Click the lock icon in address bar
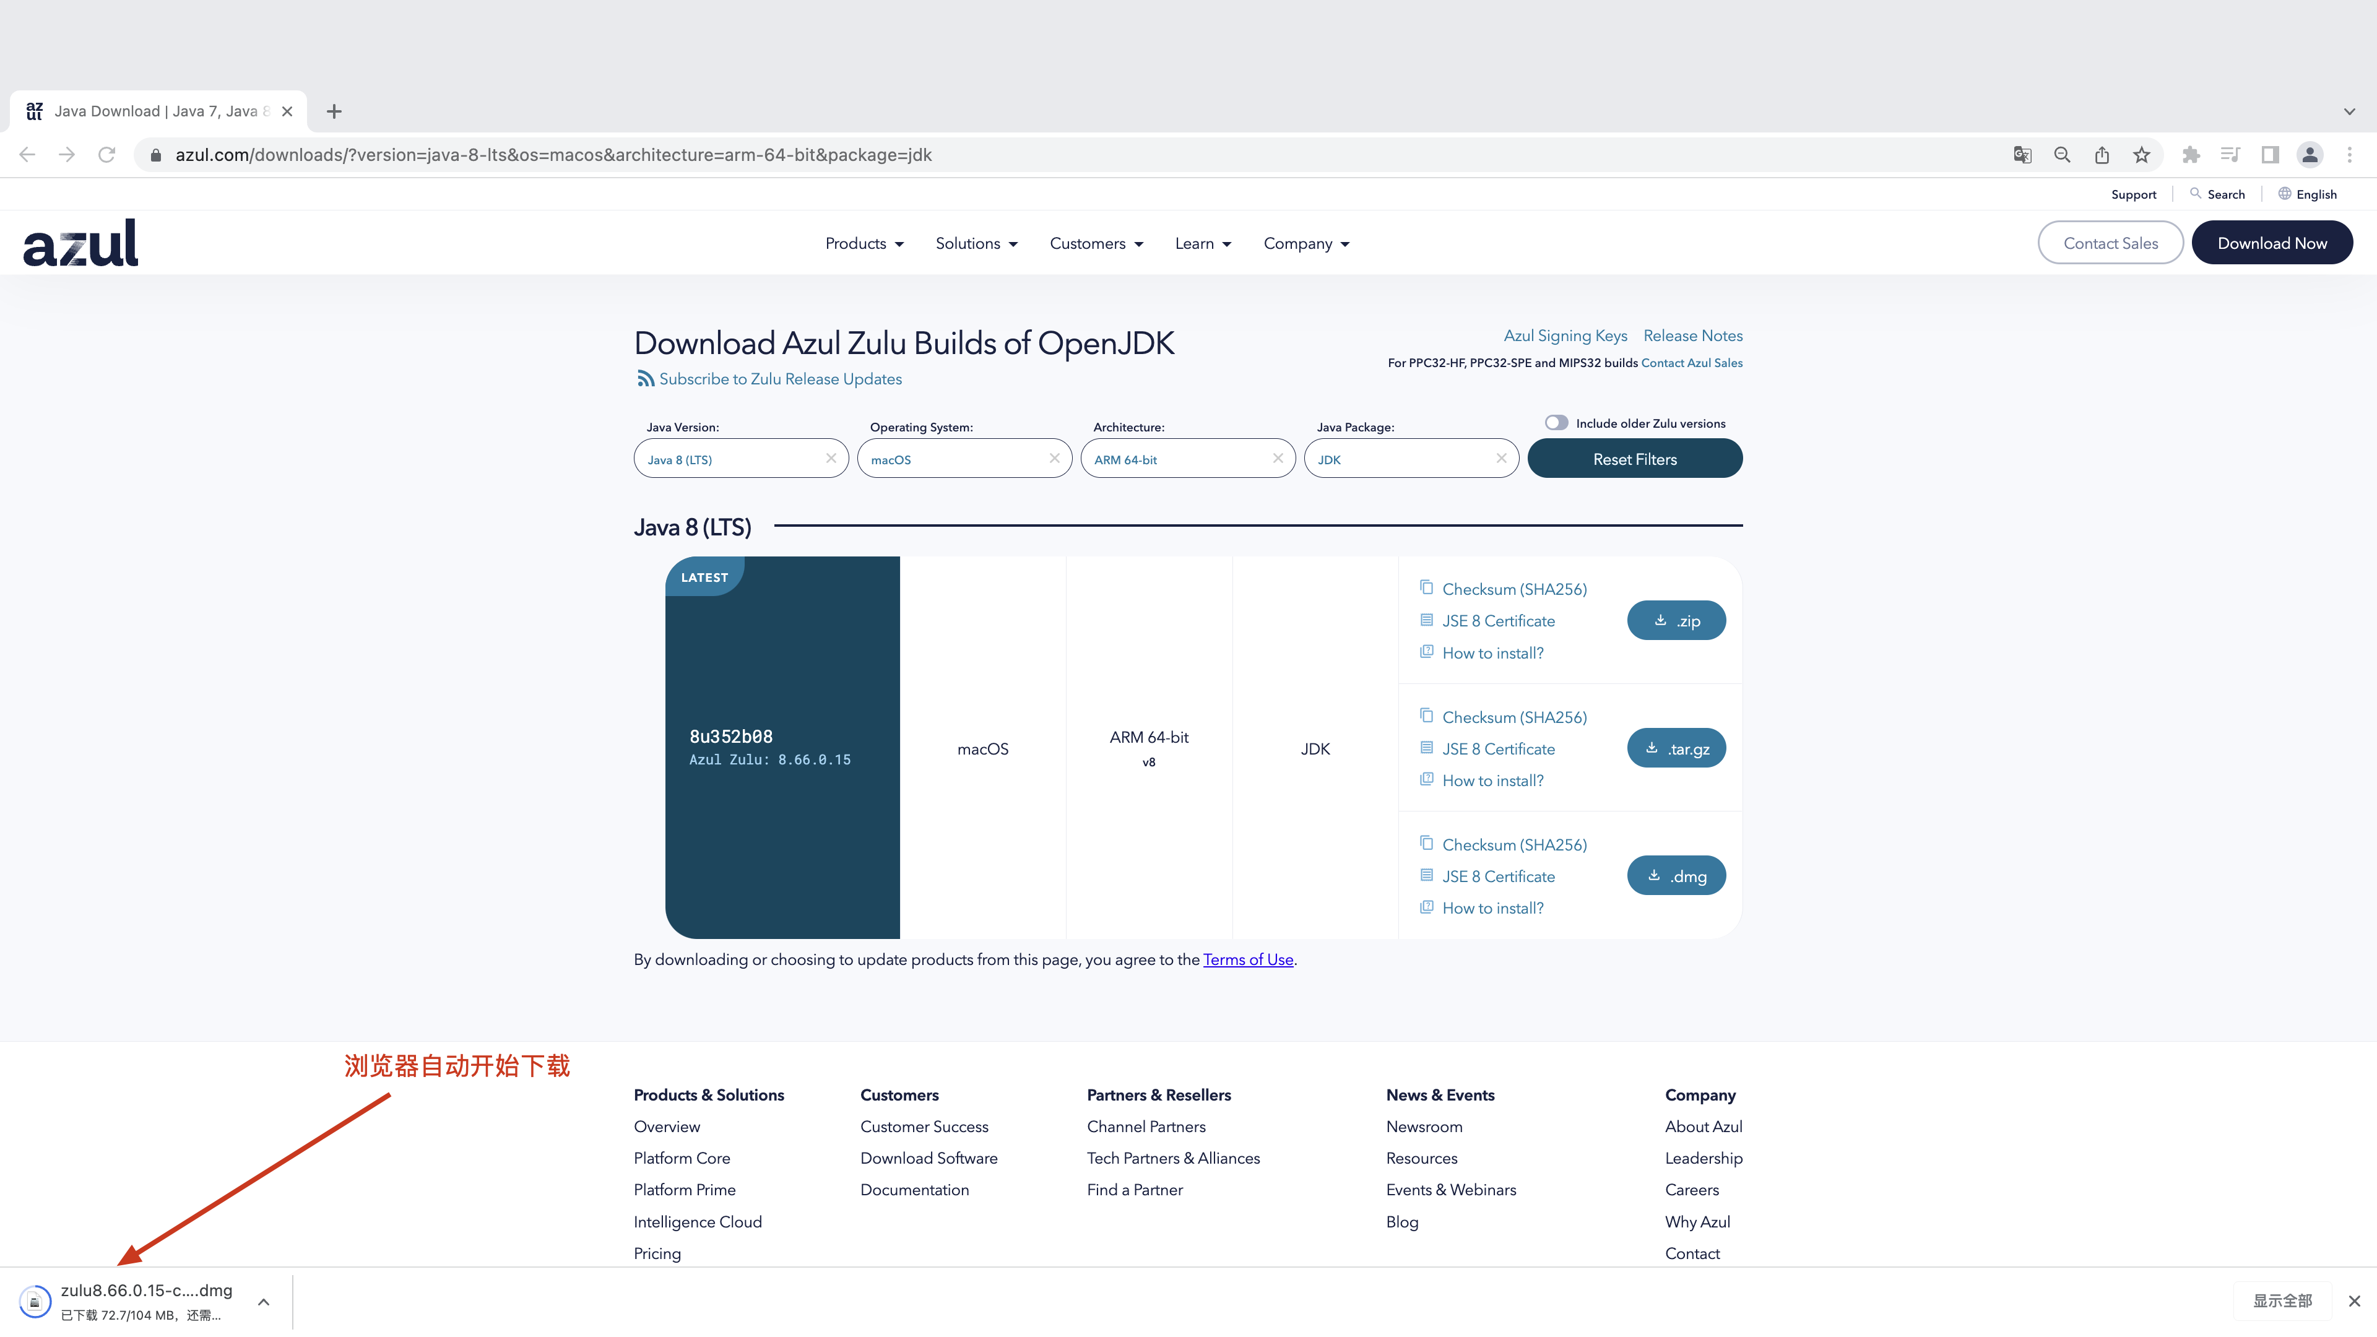 pyautogui.click(x=156, y=155)
